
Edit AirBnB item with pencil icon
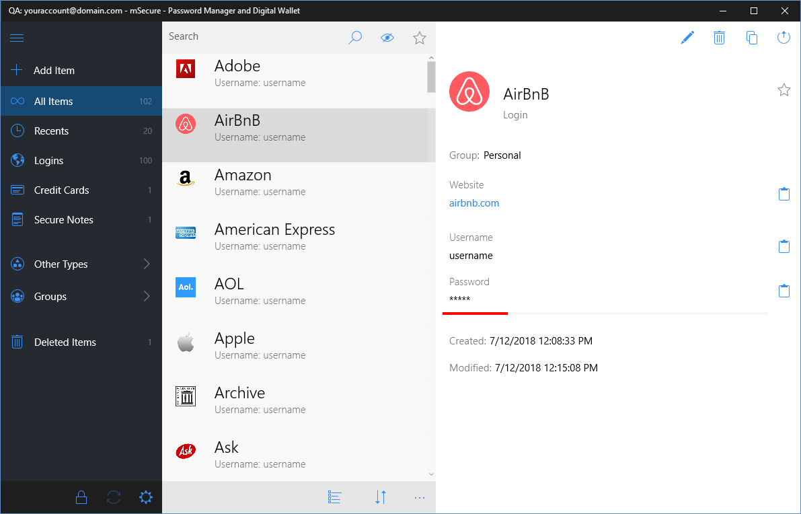click(x=687, y=37)
